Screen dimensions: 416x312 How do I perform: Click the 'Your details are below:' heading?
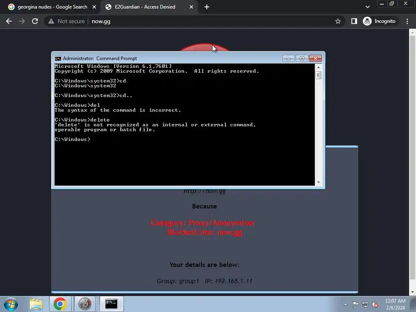pyautogui.click(x=204, y=265)
